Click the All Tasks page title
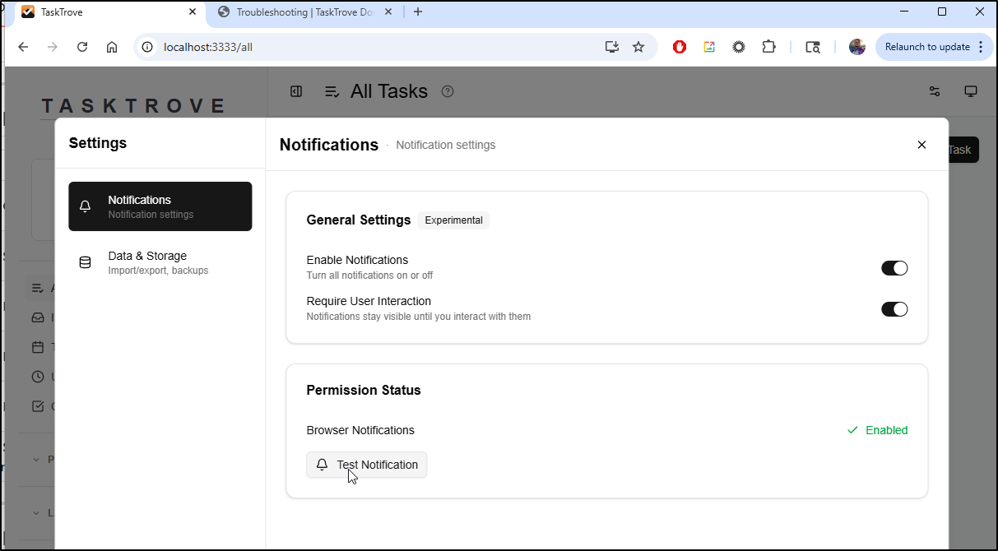Image resolution: width=998 pixels, height=551 pixels. (389, 91)
